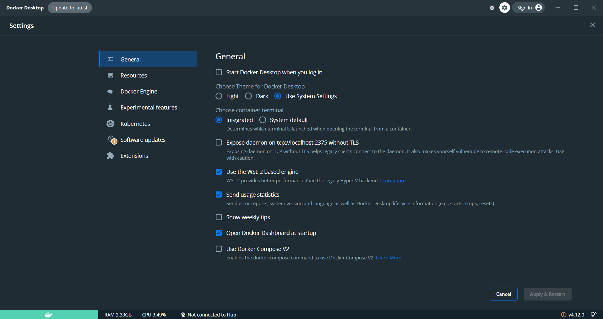
Task: Uncheck Open Docker Dashboard at startup
Action: click(219, 233)
